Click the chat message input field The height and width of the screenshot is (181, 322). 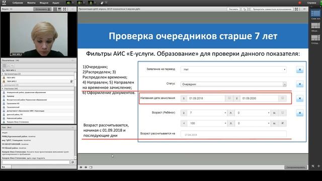[x=36, y=162]
